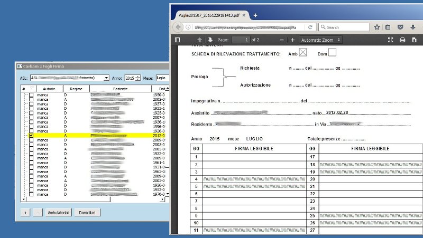This screenshot has width=423, height=238.
Task: Click the plus button in Carbam
Action: tap(25, 213)
